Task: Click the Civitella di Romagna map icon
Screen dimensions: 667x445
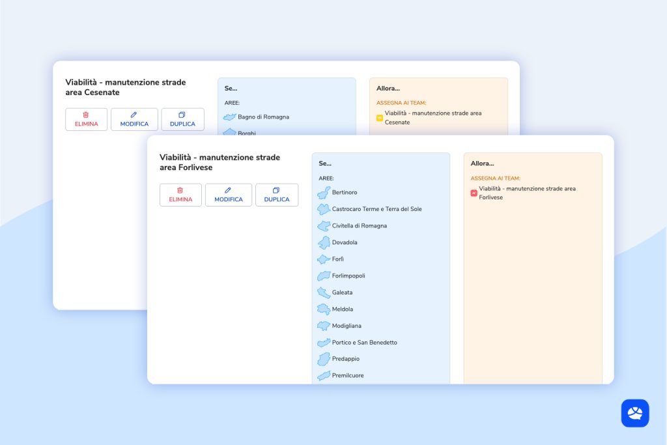Action: (324, 226)
